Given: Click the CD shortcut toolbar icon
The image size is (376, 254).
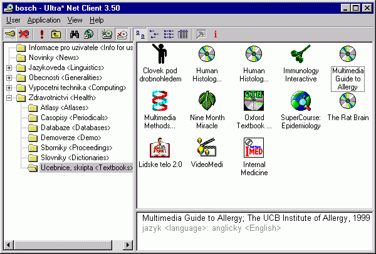Looking at the screenshot, I should pos(88,34).
